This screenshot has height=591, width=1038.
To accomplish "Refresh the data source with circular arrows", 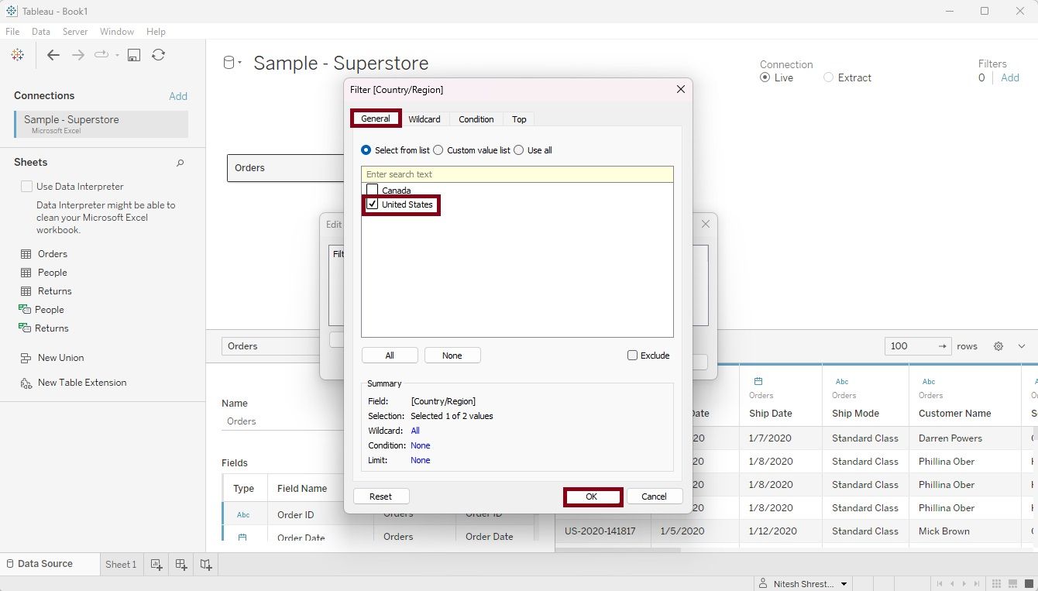I will (x=159, y=55).
